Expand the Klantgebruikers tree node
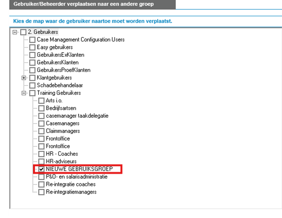The image size is (282, 218). click(24, 78)
